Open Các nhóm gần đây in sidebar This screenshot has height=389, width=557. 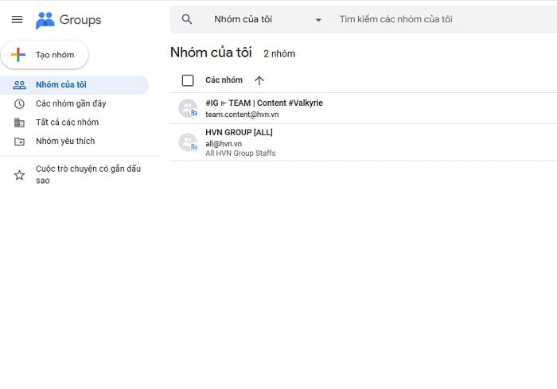[71, 103]
